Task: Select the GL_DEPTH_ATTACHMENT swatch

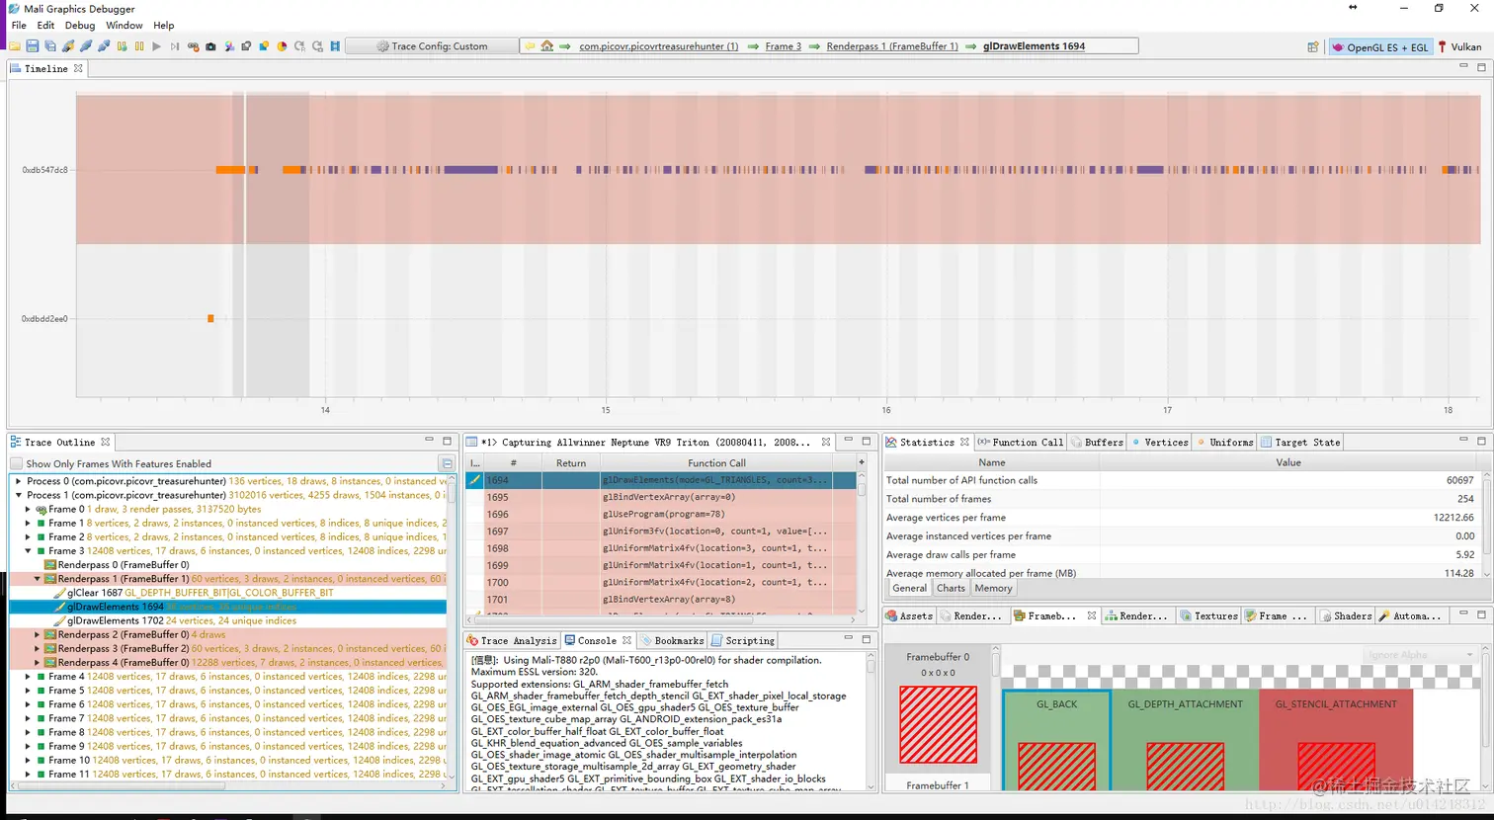Action: (1185, 740)
